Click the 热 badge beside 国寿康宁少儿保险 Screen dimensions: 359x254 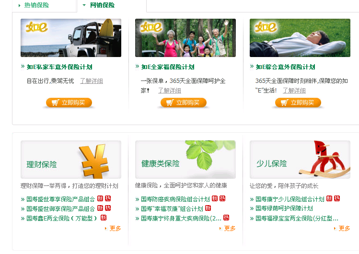coord(337,198)
